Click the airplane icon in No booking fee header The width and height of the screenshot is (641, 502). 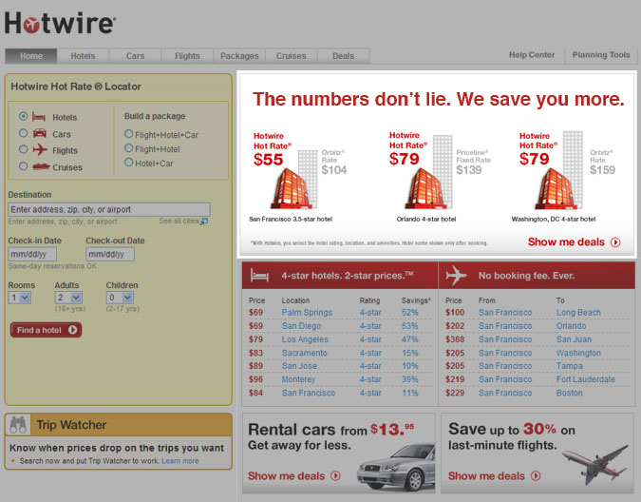click(x=456, y=275)
